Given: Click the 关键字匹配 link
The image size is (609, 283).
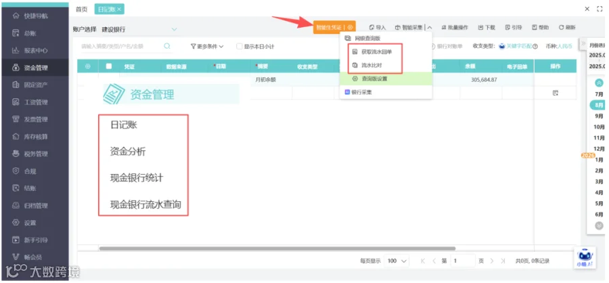Looking at the screenshot, I should pyautogui.click(x=518, y=46).
